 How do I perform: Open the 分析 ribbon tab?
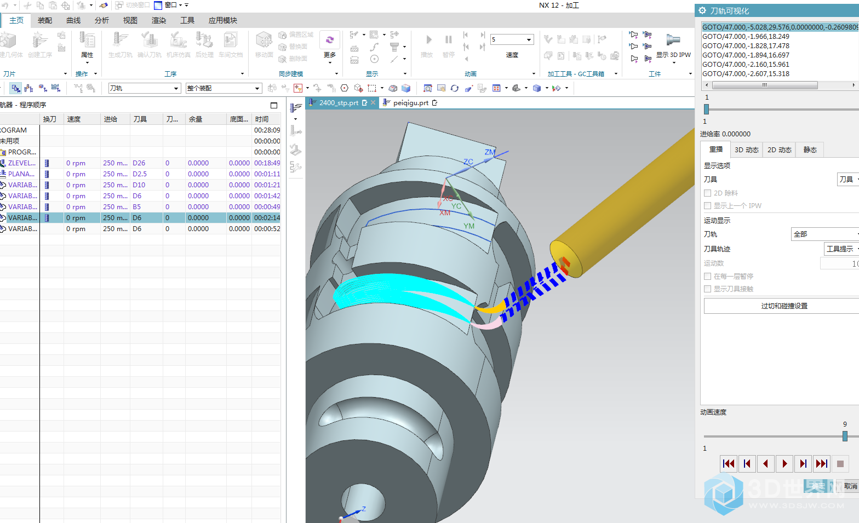click(102, 20)
